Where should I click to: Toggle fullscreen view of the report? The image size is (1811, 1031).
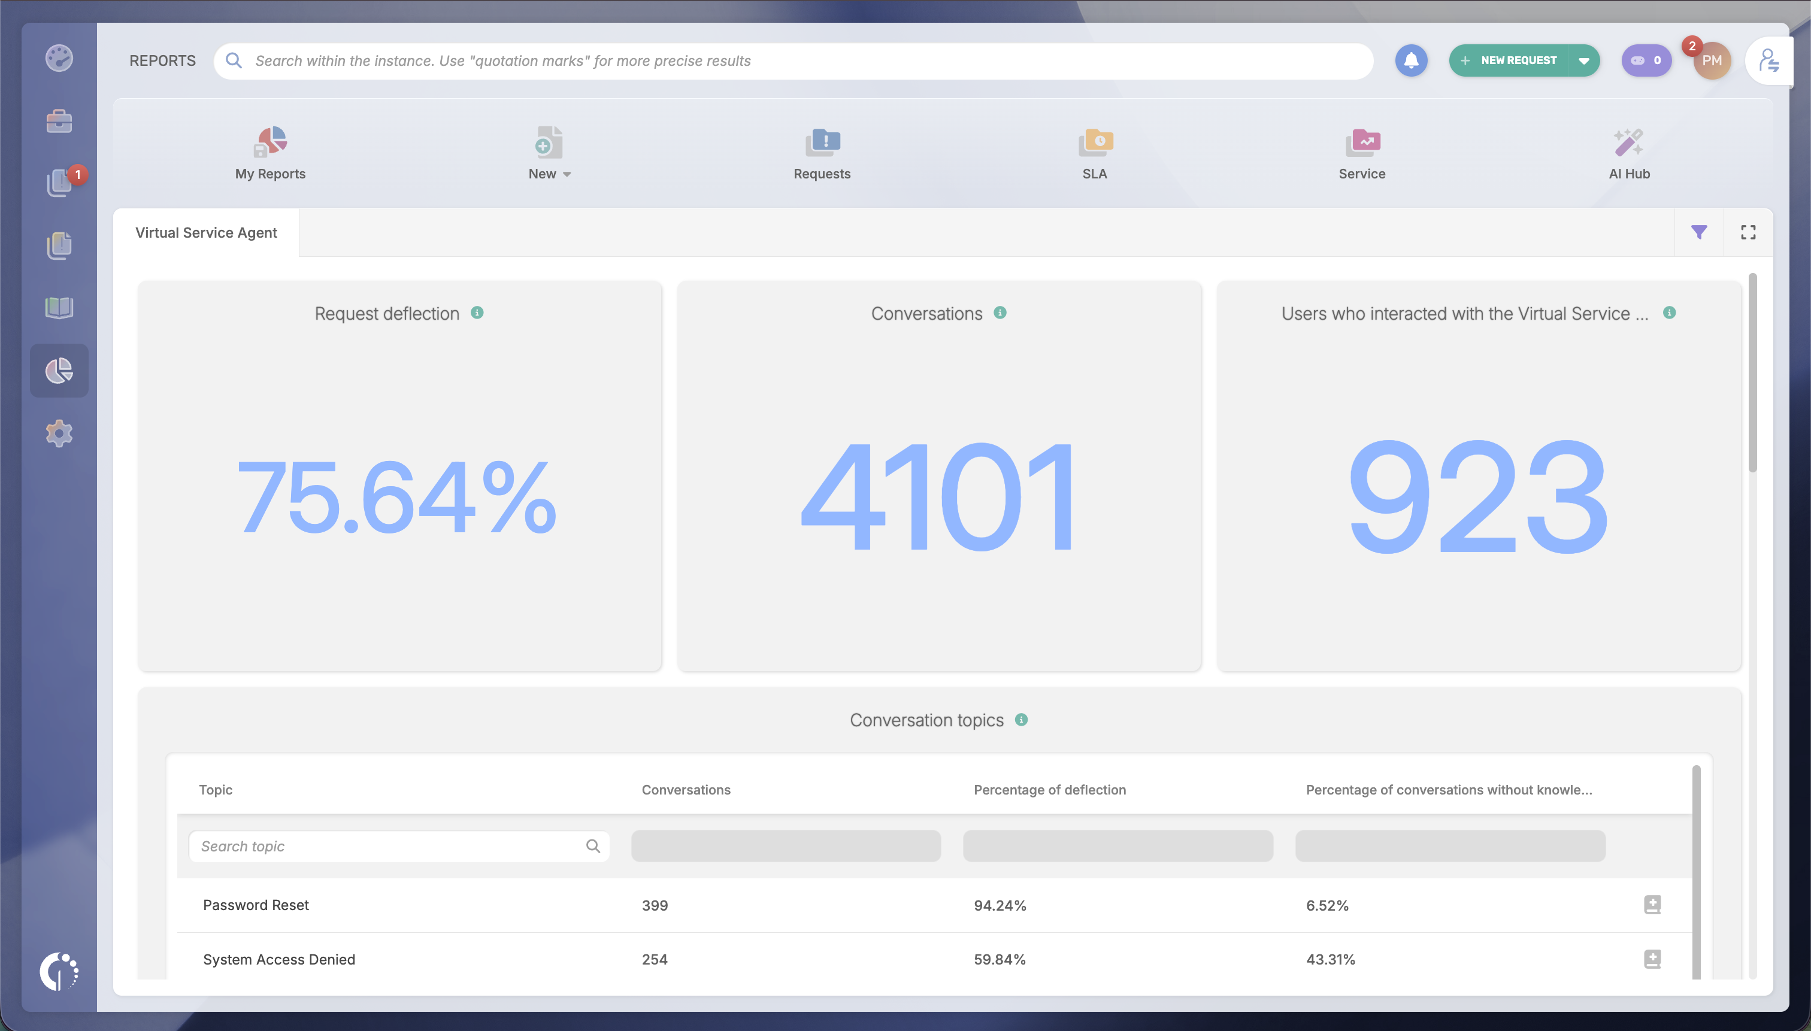click(1748, 232)
